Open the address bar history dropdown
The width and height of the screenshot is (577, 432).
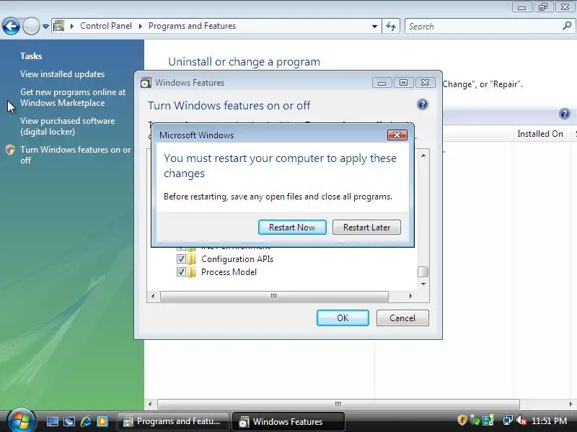374,27
